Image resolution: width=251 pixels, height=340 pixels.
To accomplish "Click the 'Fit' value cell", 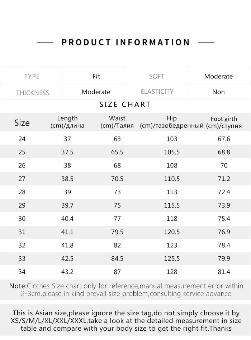I will (x=96, y=76).
